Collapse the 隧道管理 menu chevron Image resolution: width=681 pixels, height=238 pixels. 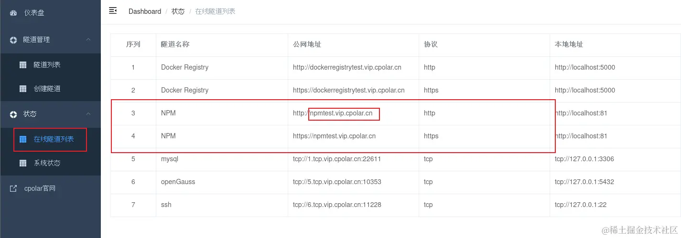(88, 40)
